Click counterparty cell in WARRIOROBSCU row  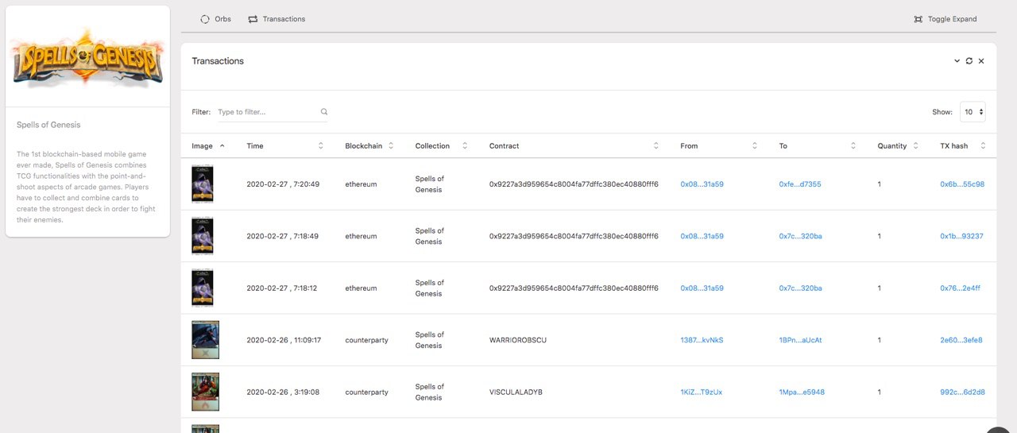click(x=366, y=340)
